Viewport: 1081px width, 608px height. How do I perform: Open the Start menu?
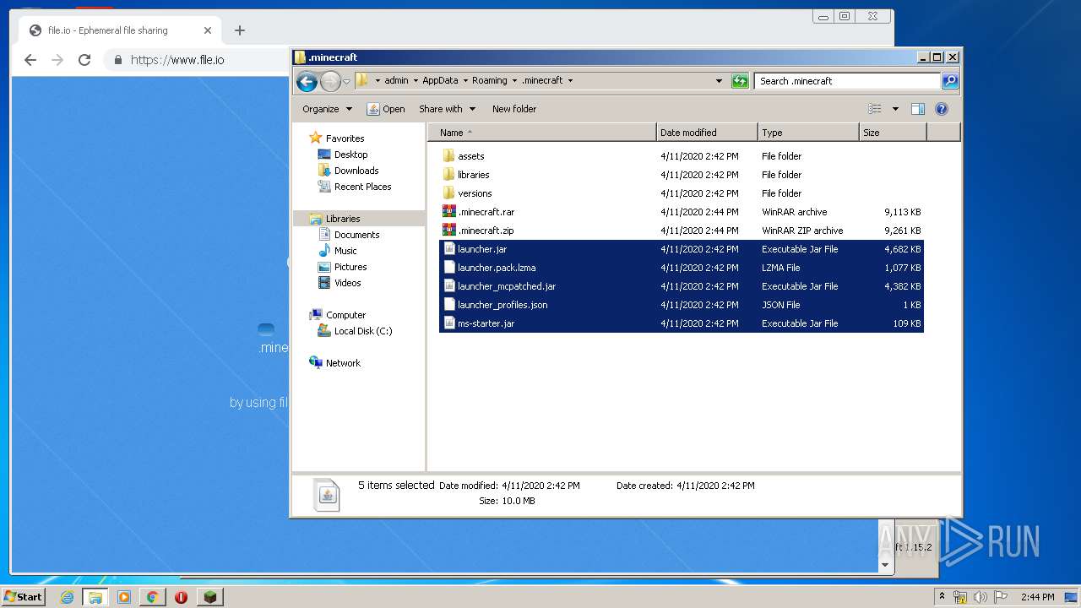tap(24, 596)
